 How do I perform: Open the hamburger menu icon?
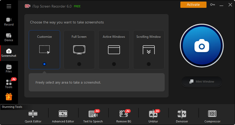pyautogui.click(x=9, y=6)
